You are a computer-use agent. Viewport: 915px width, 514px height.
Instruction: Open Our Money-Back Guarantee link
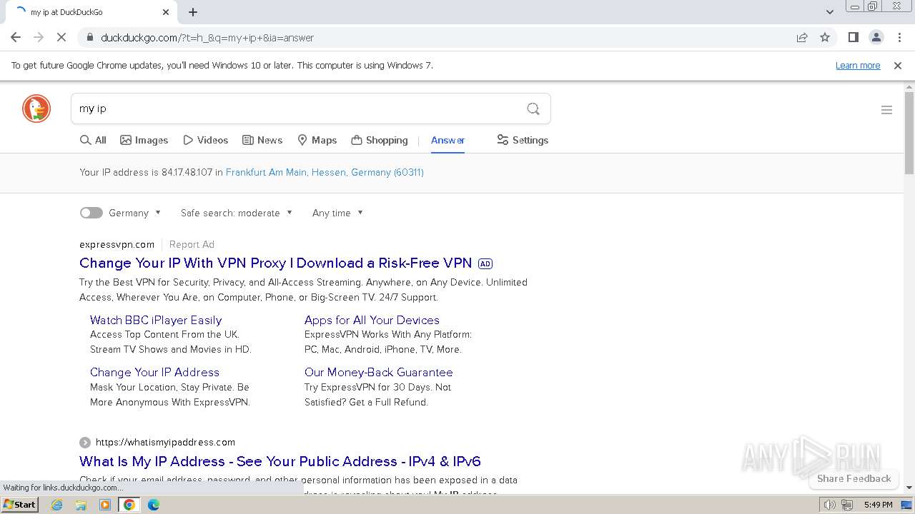point(378,372)
